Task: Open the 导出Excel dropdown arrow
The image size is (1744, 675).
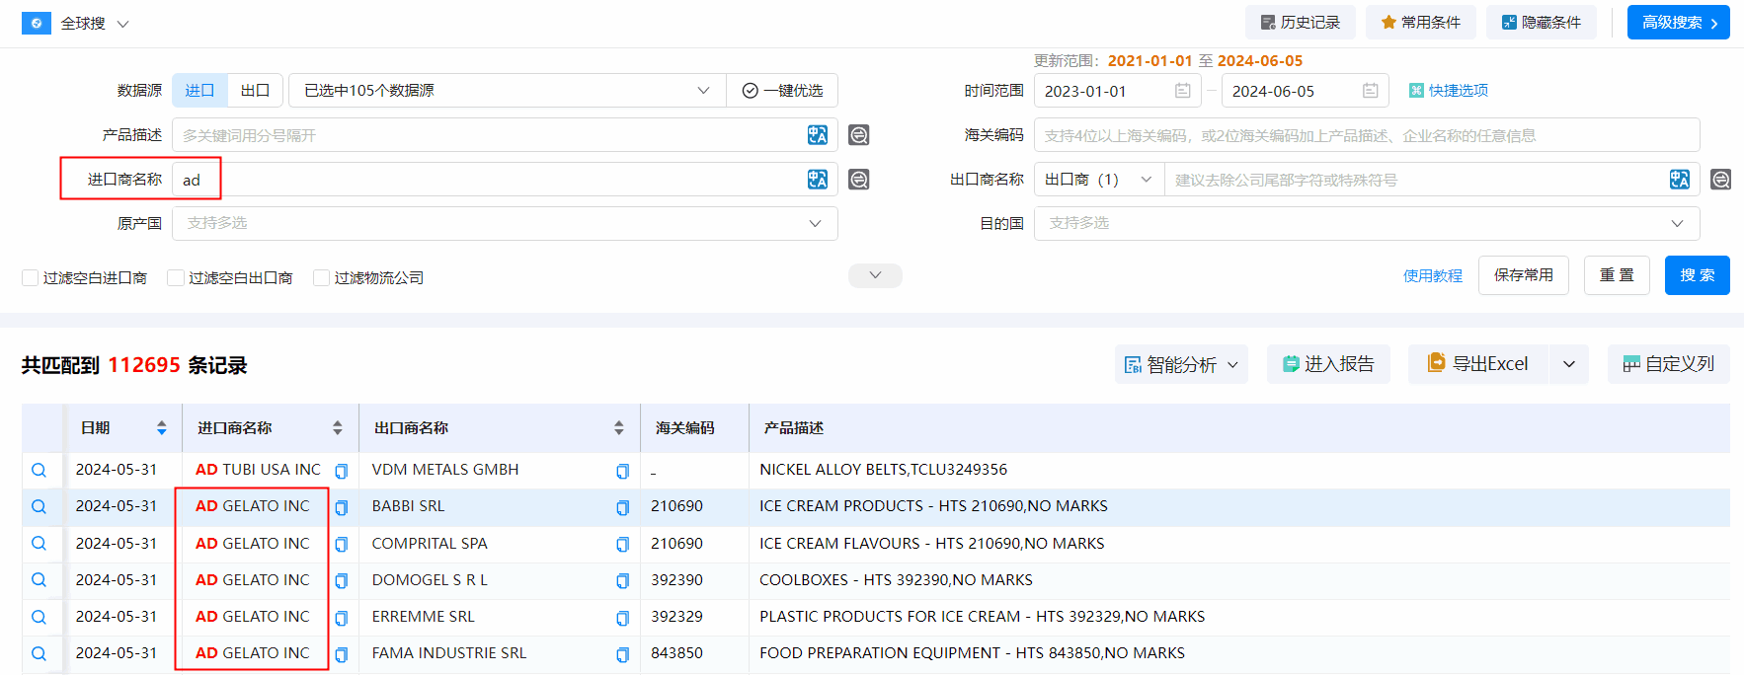Action: coord(1569,364)
